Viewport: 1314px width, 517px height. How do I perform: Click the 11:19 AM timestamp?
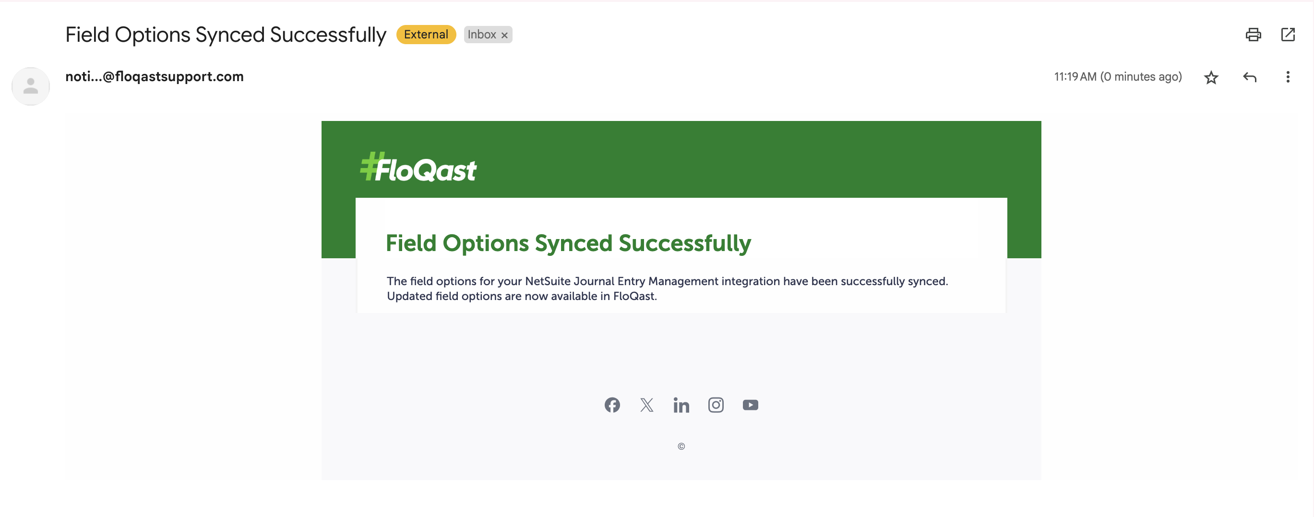click(x=1118, y=77)
